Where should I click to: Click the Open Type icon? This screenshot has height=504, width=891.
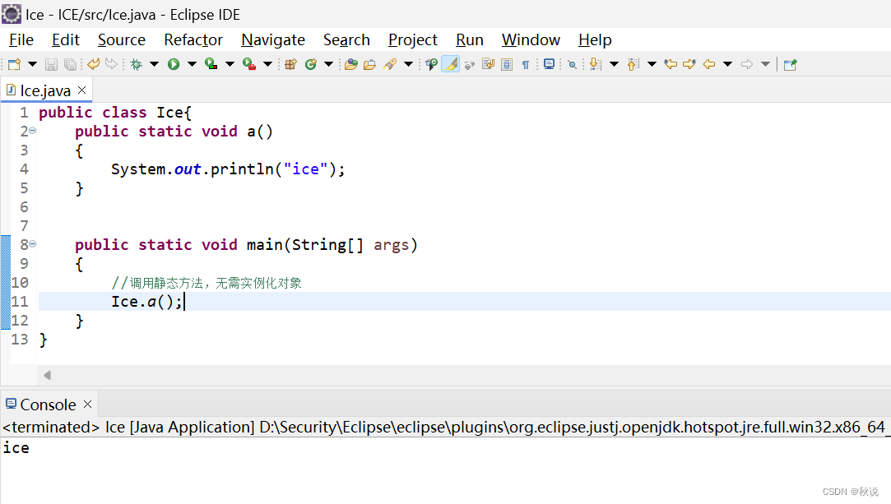[351, 64]
